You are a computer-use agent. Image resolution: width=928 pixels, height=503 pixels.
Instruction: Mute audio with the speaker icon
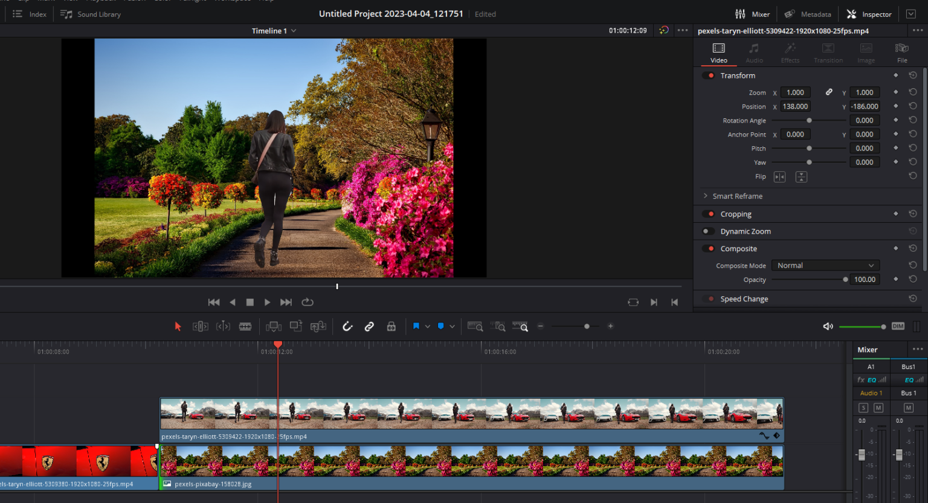[x=828, y=326]
